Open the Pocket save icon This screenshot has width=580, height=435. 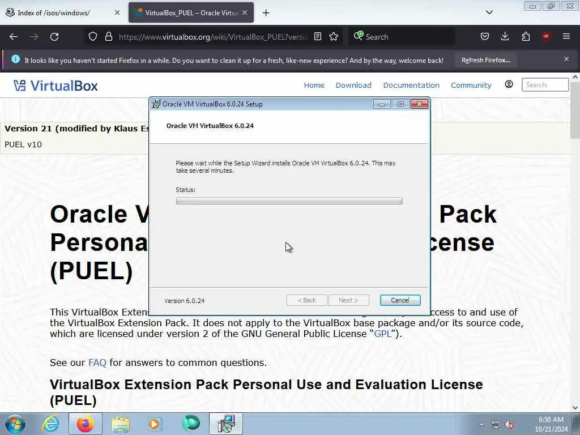point(485,36)
